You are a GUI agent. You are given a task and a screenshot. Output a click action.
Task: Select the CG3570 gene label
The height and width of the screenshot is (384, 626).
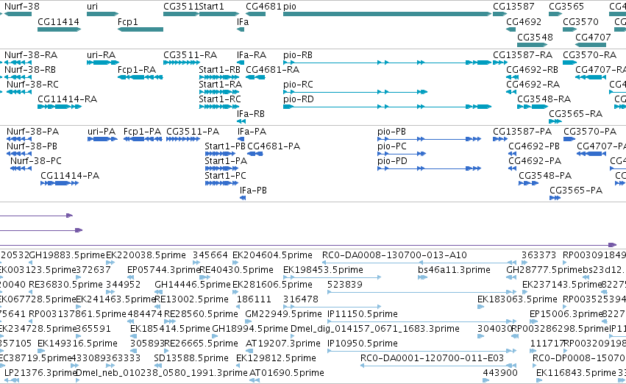click(x=580, y=21)
